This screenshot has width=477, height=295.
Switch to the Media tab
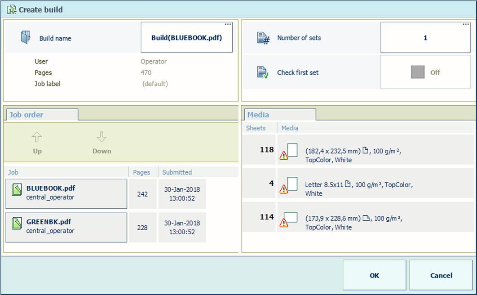[258, 115]
